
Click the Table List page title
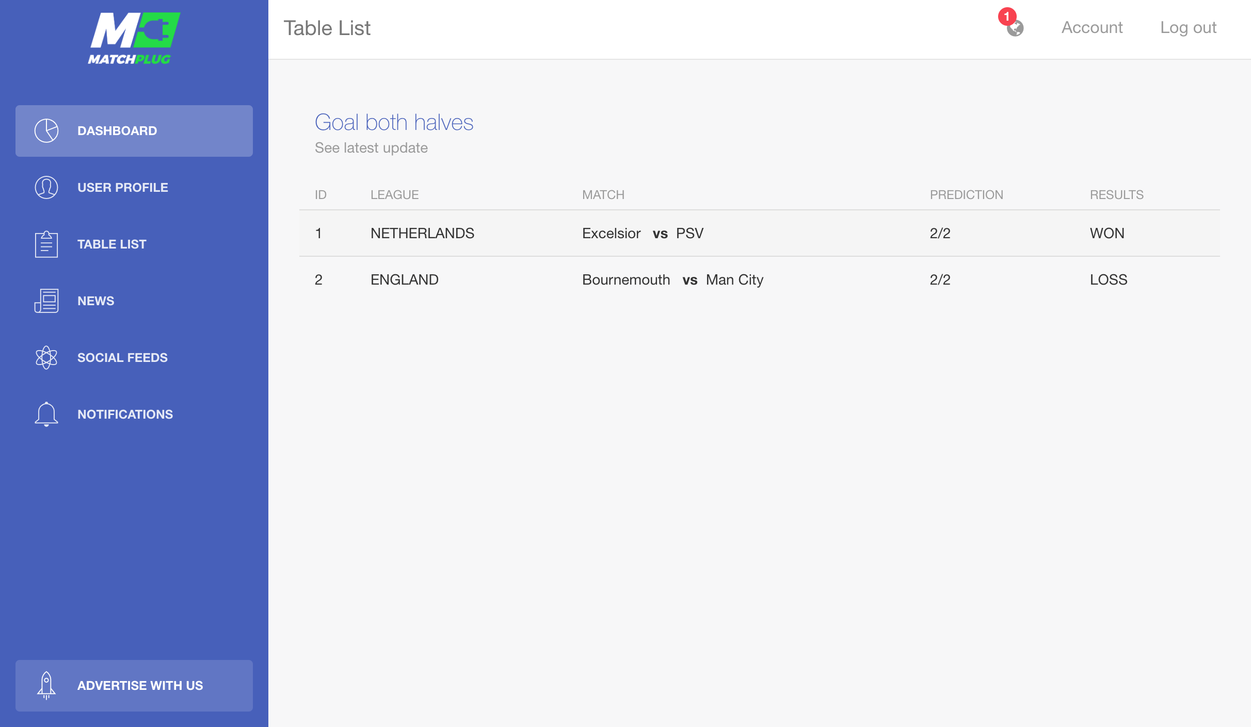pos(327,28)
